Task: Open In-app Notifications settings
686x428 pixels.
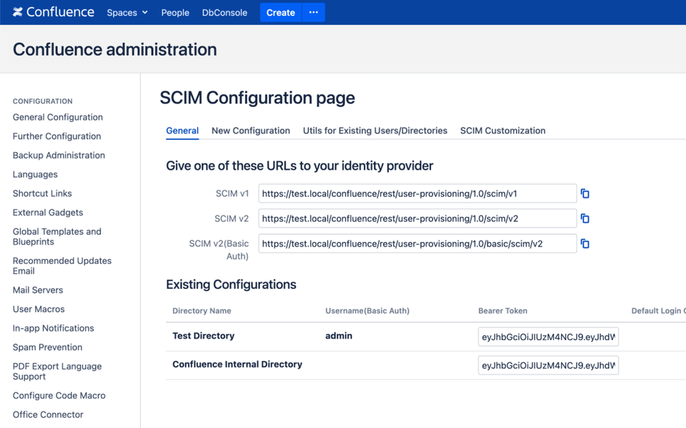Action: pos(54,328)
